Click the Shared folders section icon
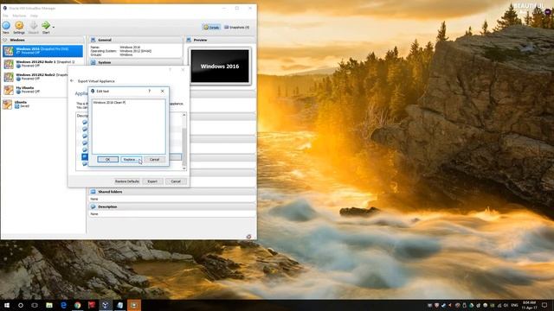Viewport: 554px width, 311px height. (x=93, y=192)
